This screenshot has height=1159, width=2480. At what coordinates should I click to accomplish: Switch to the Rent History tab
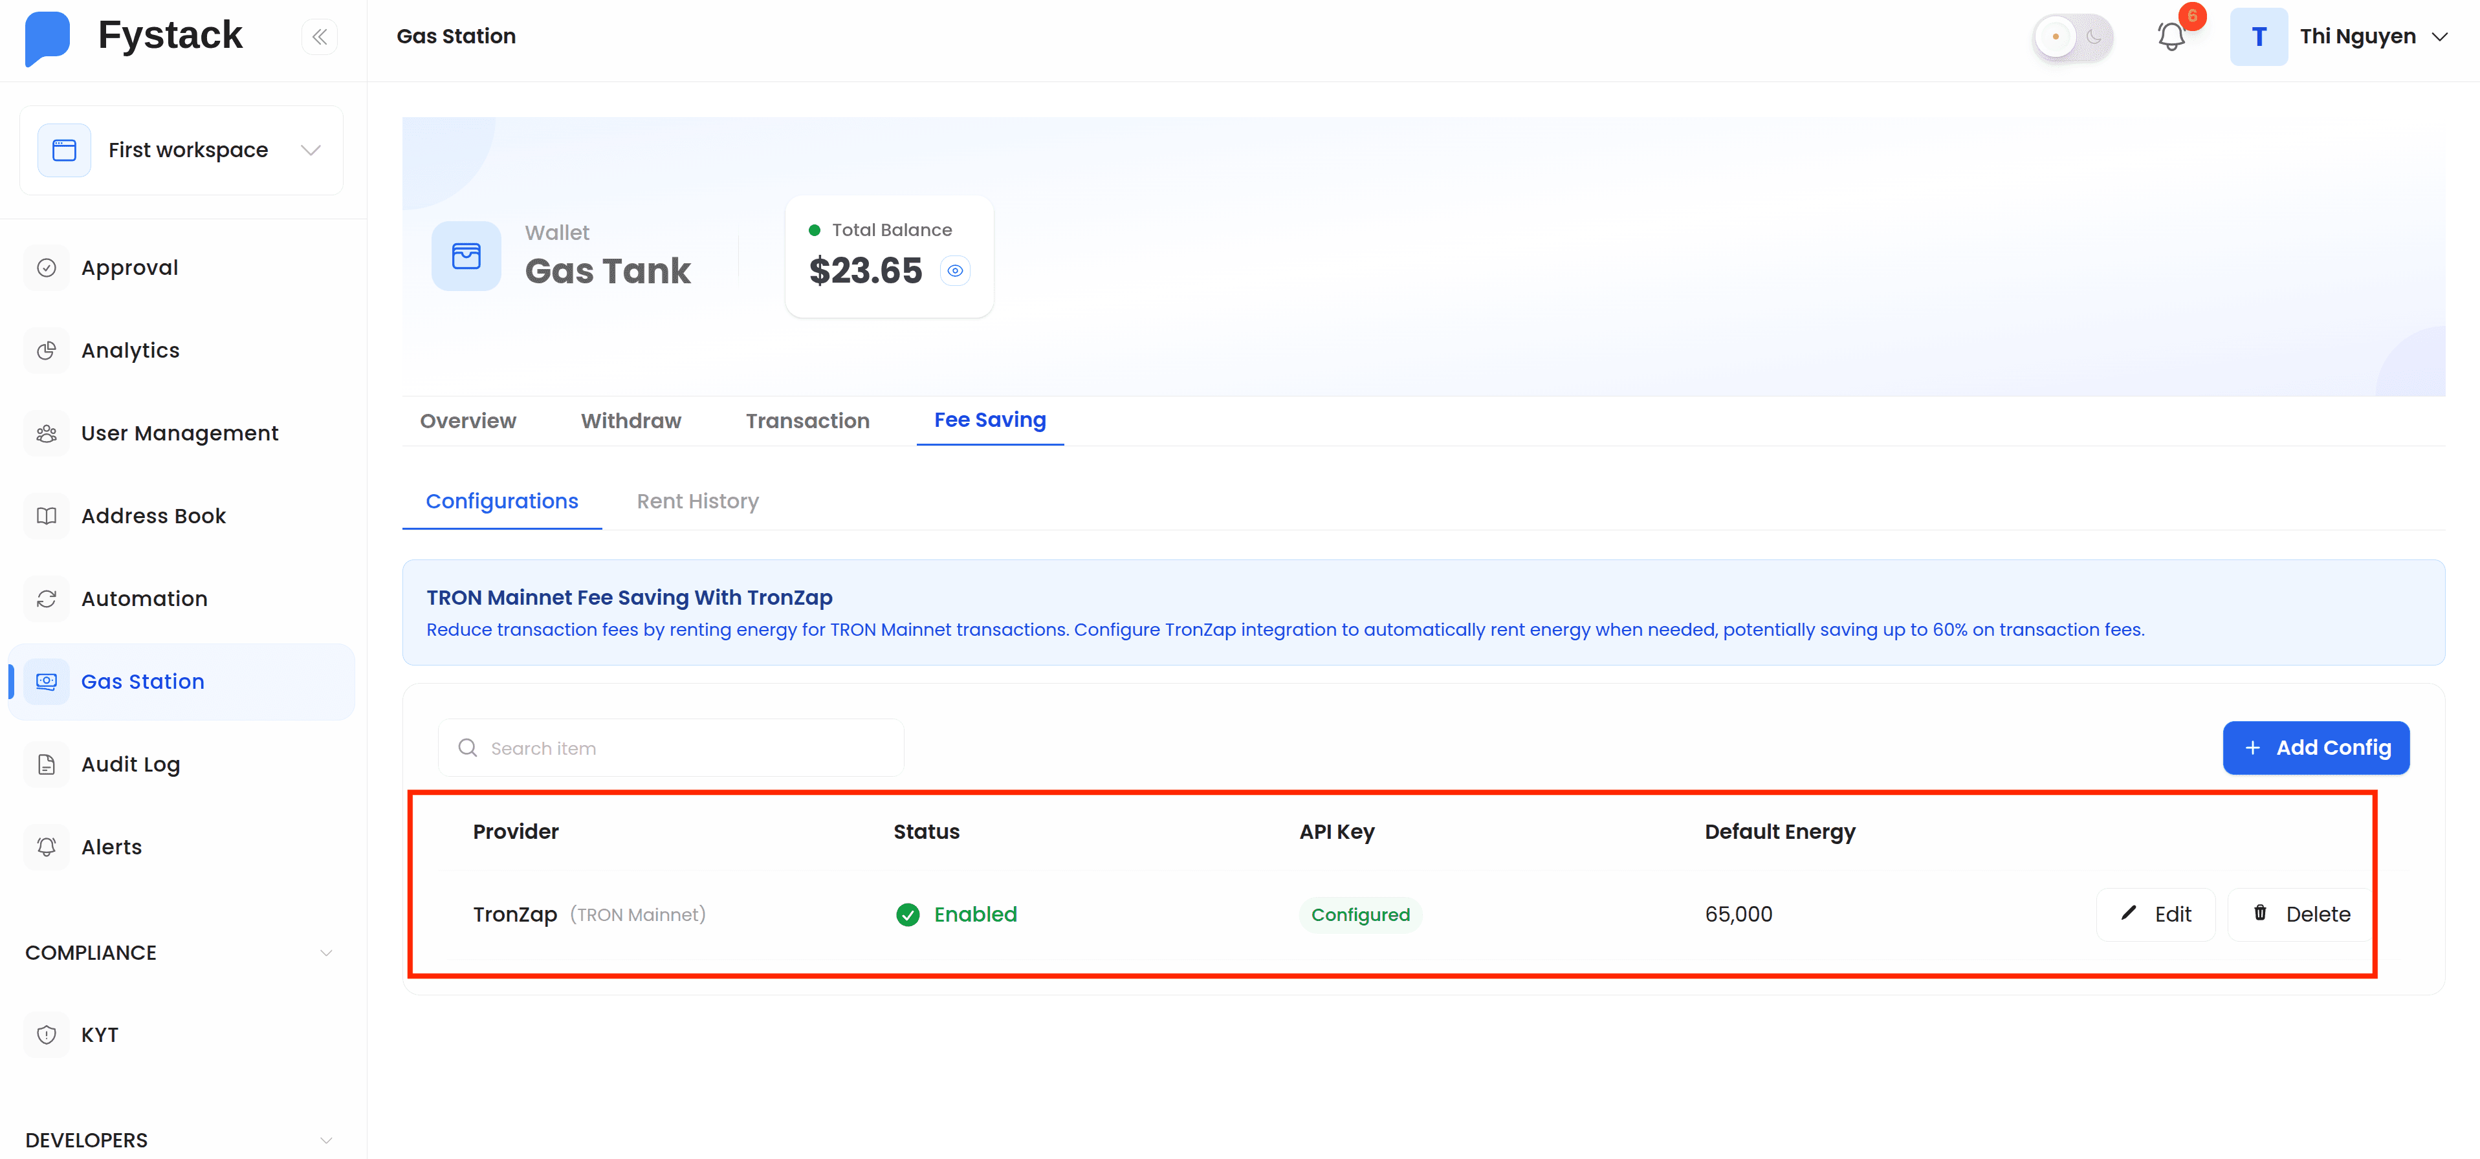point(697,501)
